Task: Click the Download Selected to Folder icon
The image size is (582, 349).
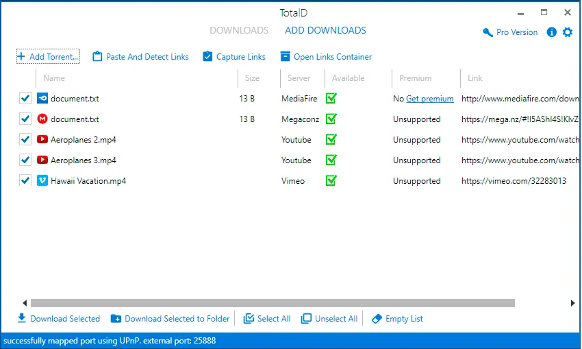Action: (x=116, y=319)
